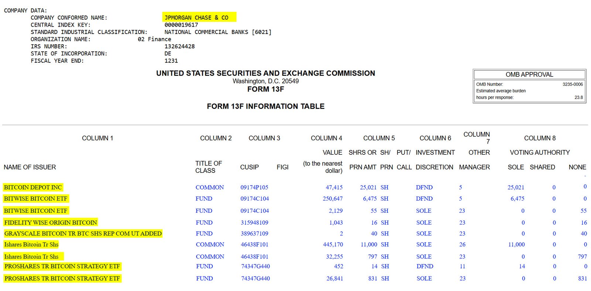Click the value 47,415 for Bitcoin Depot
This screenshot has width=591, height=291.
pyautogui.click(x=334, y=187)
